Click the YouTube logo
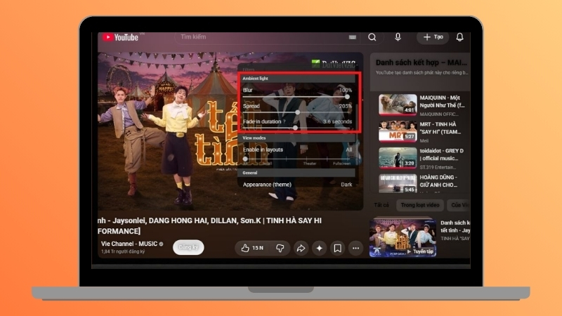 point(120,37)
